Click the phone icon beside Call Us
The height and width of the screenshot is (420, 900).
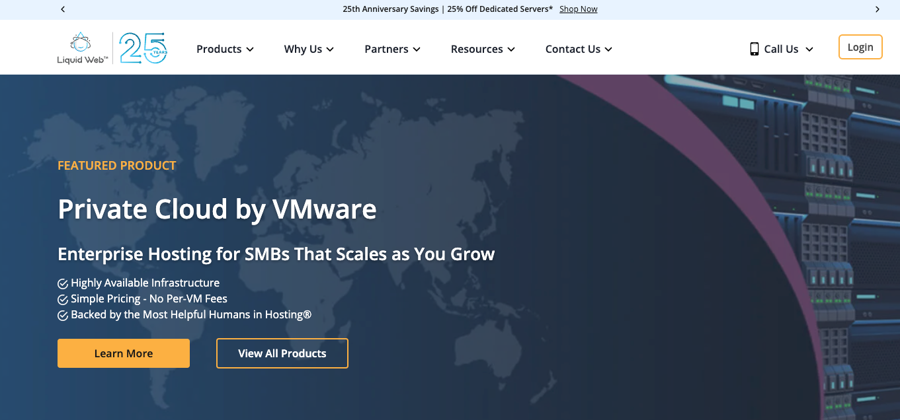pyautogui.click(x=754, y=49)
